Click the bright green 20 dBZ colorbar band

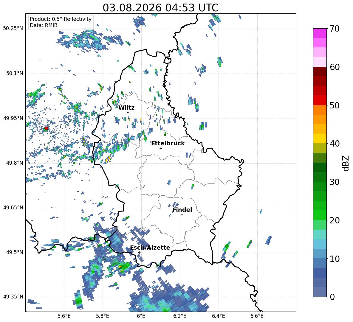[320, 215]
